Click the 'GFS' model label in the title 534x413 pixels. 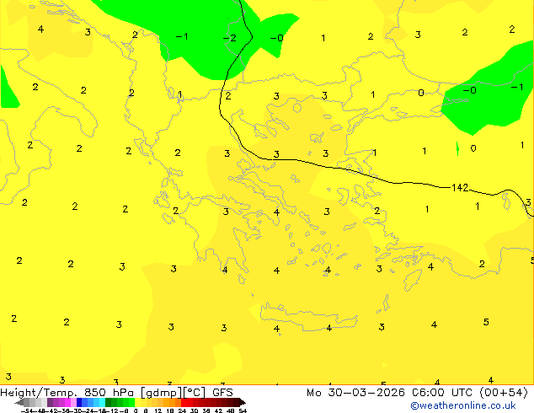pyautogui.click(x=222, y=393)
